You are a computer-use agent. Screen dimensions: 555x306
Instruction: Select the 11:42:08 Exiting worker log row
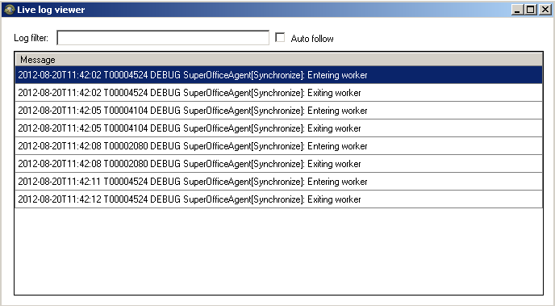pyautogui.click(x=278, y=164)
